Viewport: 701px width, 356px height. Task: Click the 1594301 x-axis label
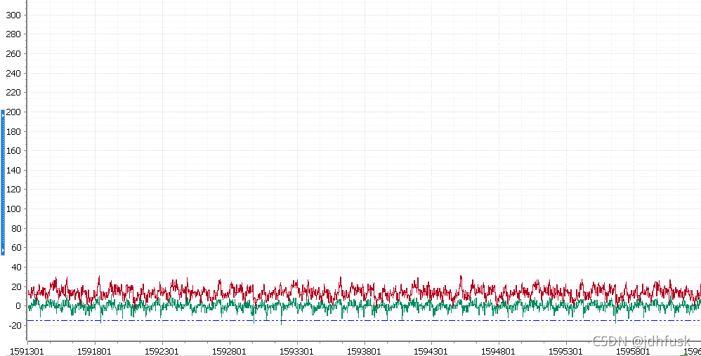click(x=431, y=352)
